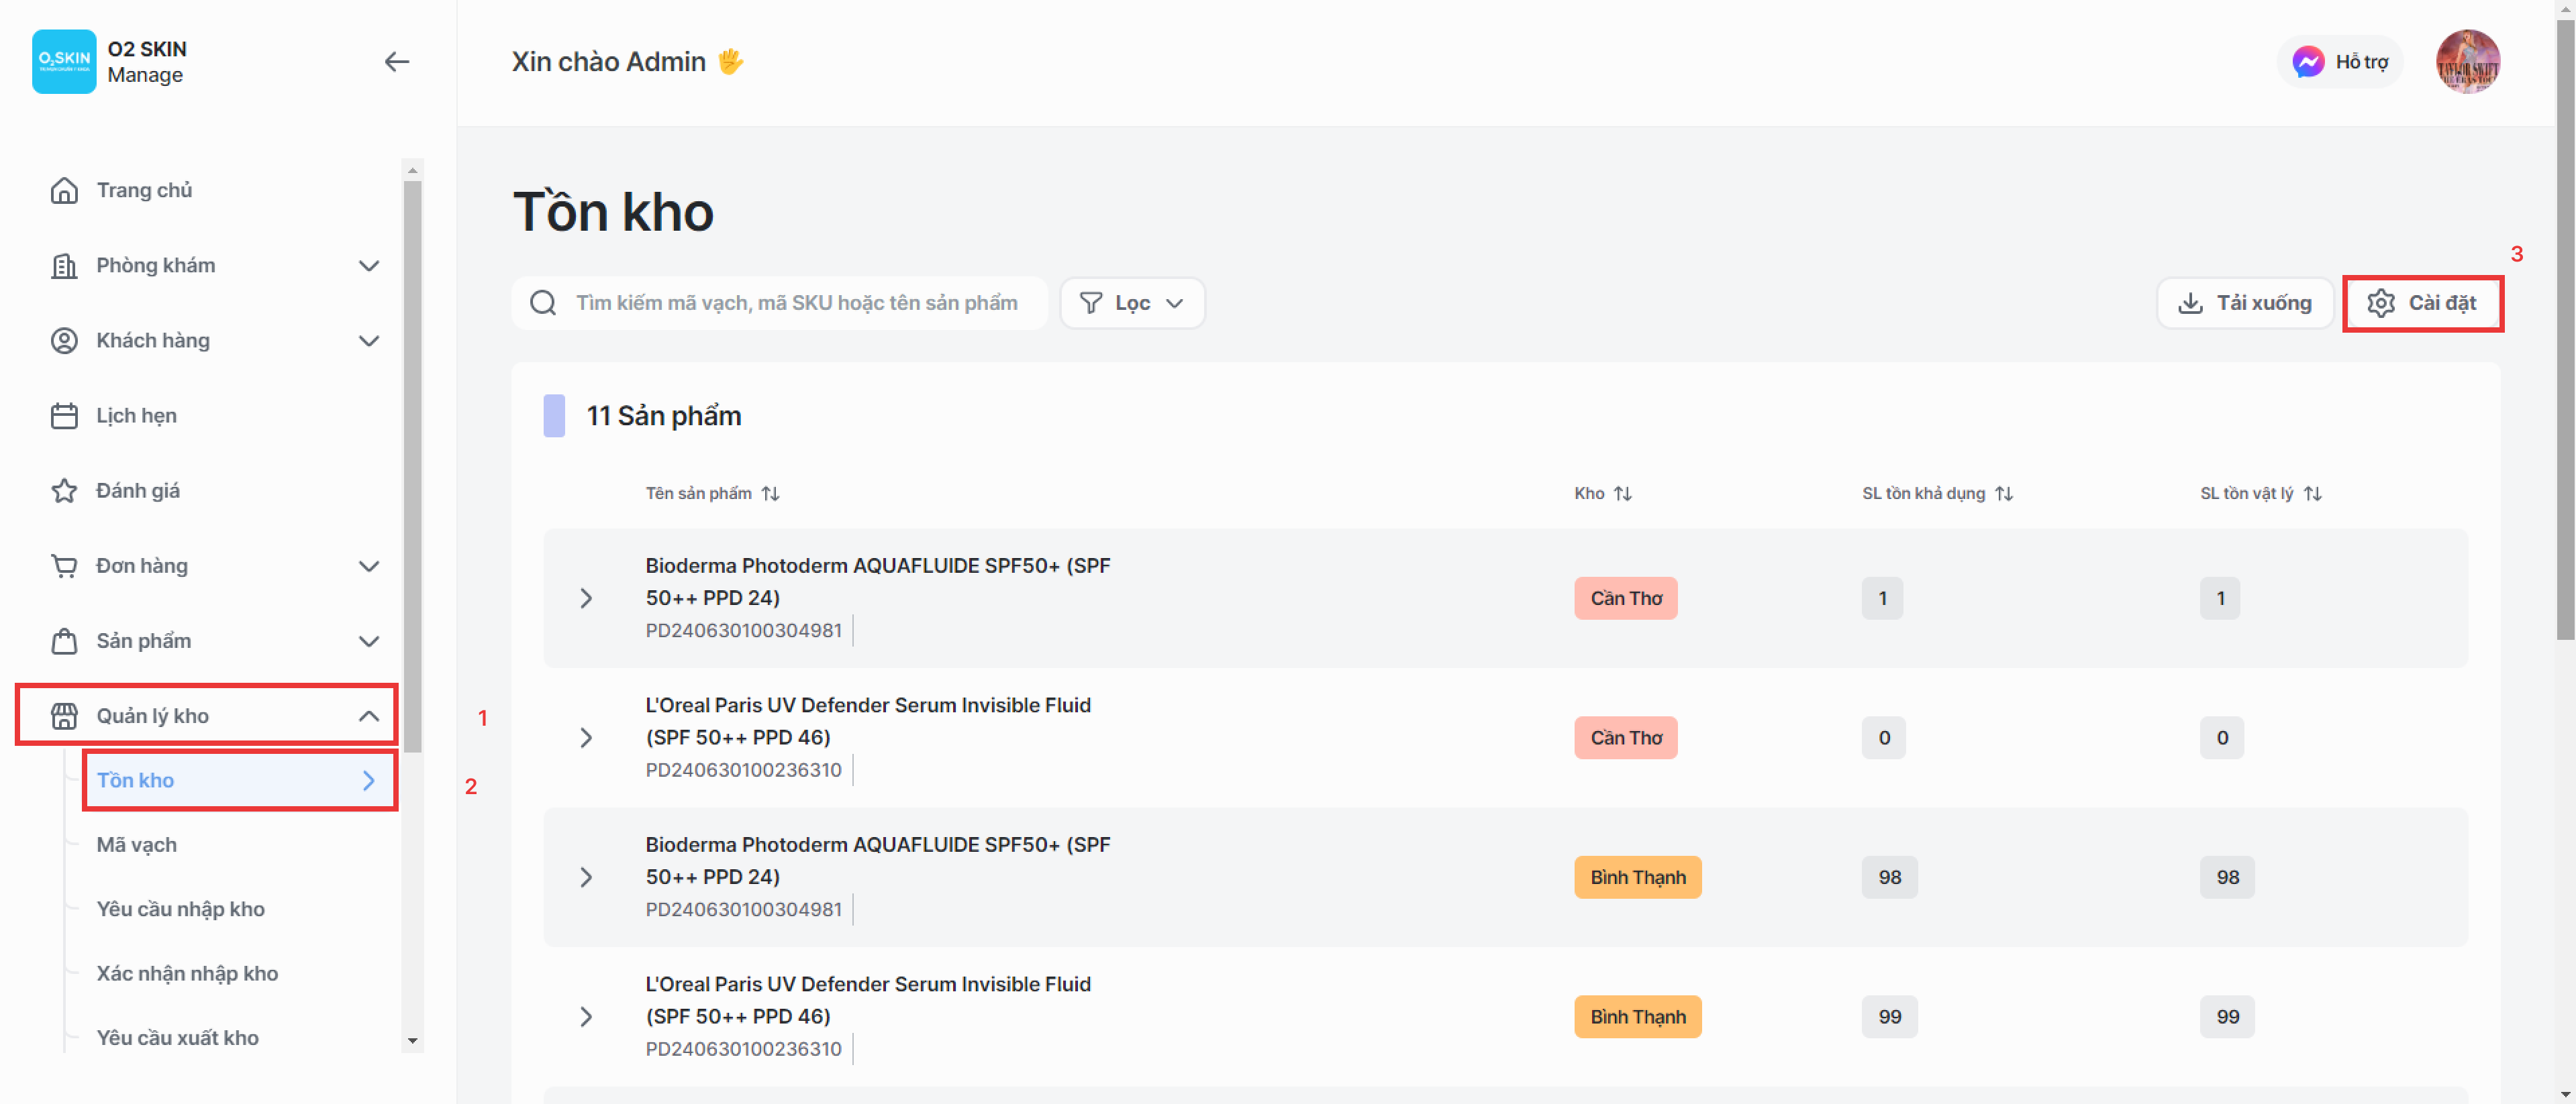2576x1104 pixels.
Task: Open Lịch hẹn calendar menu item
Action: pyautogui.click(x=136, y=416)
